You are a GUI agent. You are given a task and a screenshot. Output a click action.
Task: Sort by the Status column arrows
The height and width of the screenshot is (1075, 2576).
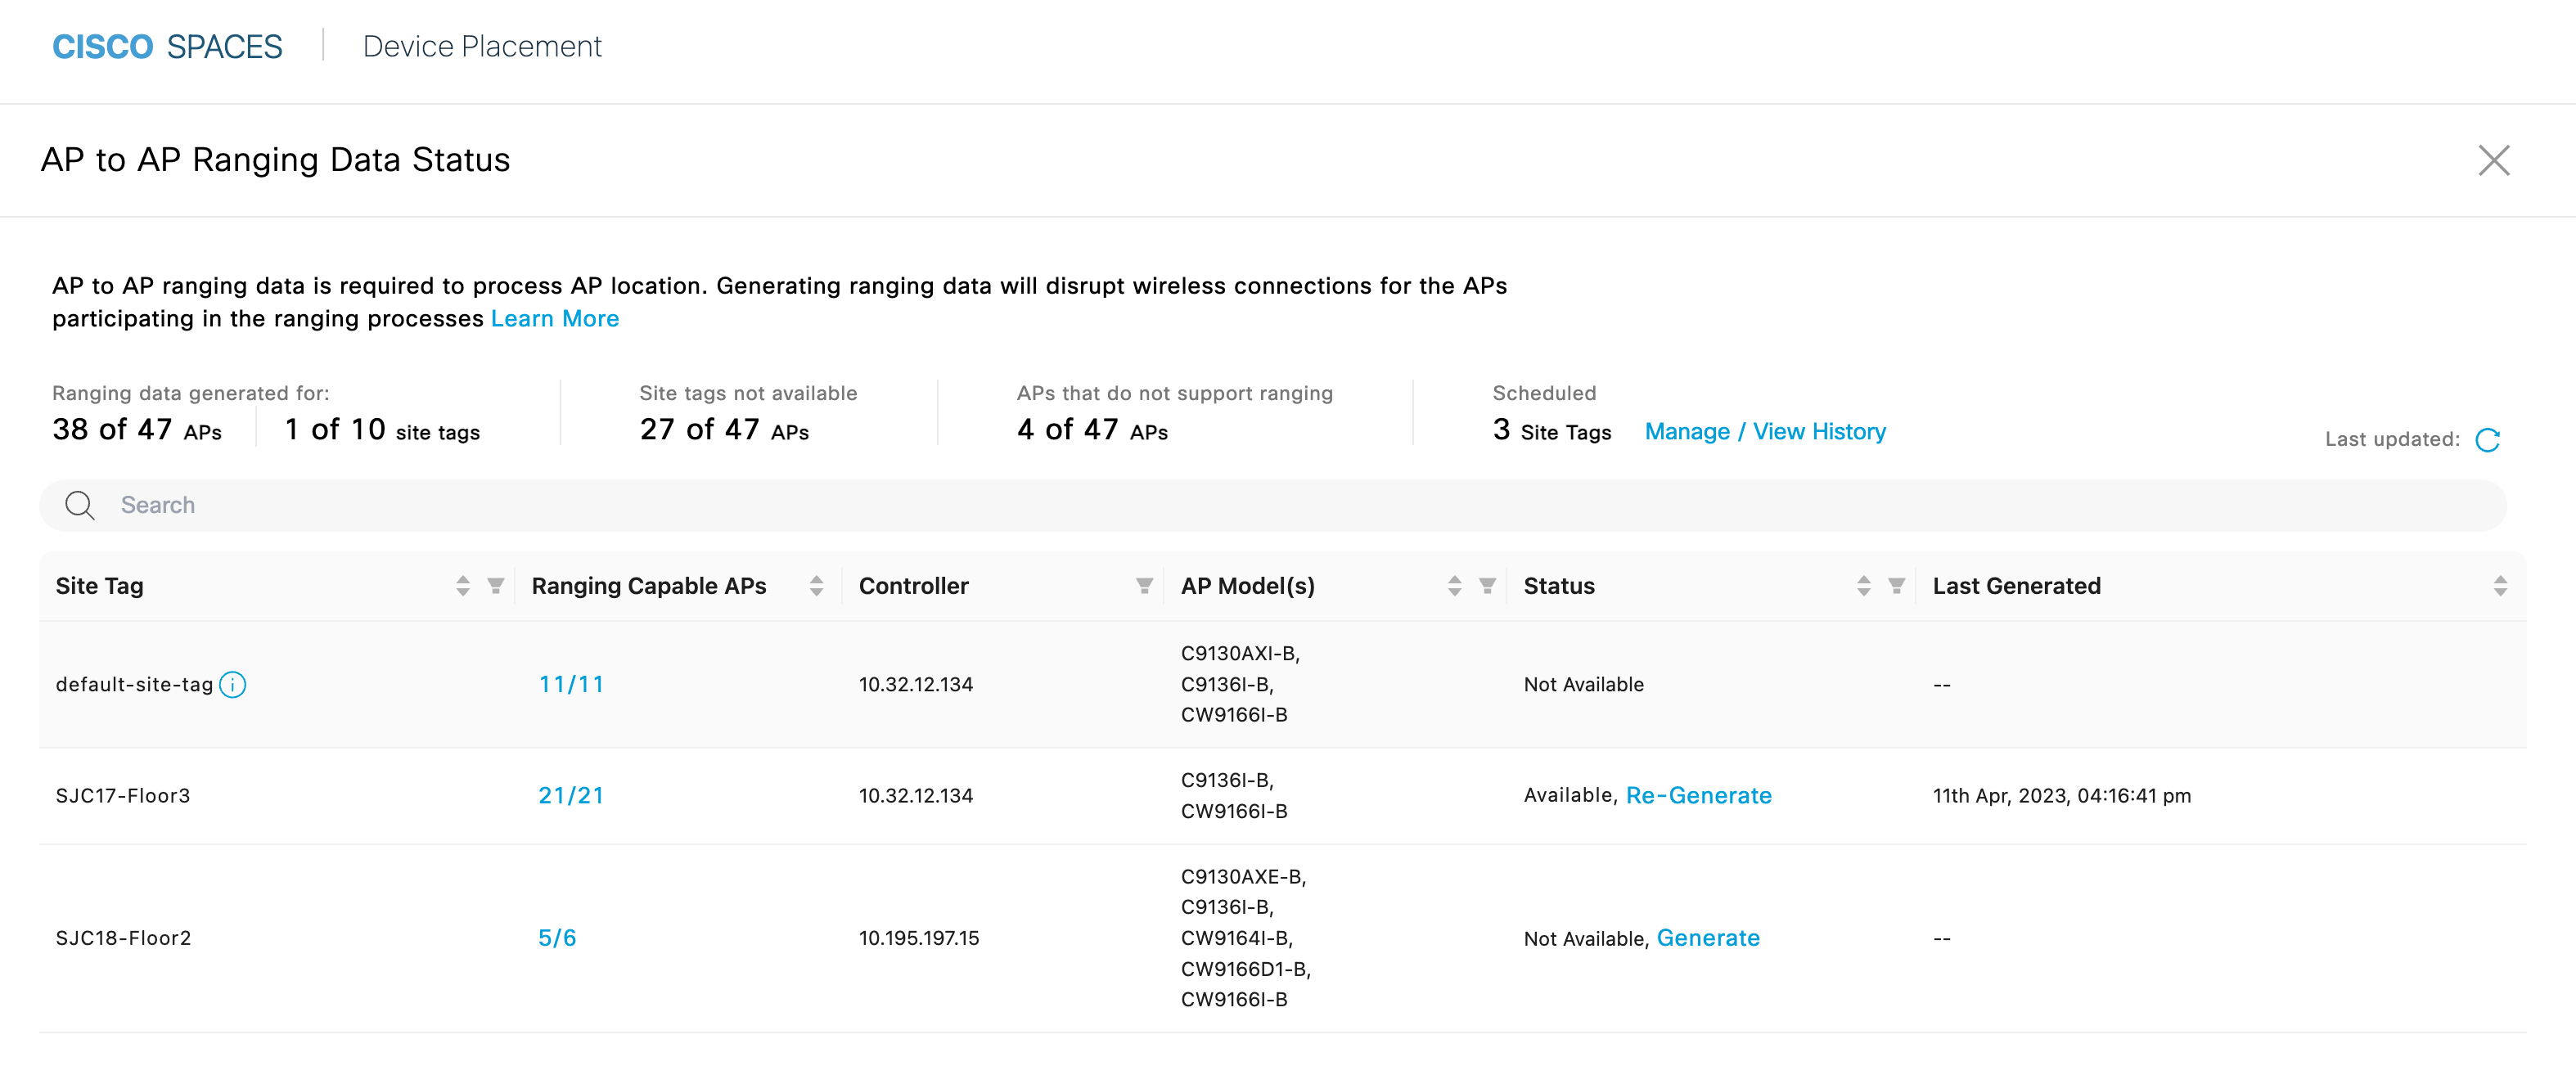click(1863, 586)
